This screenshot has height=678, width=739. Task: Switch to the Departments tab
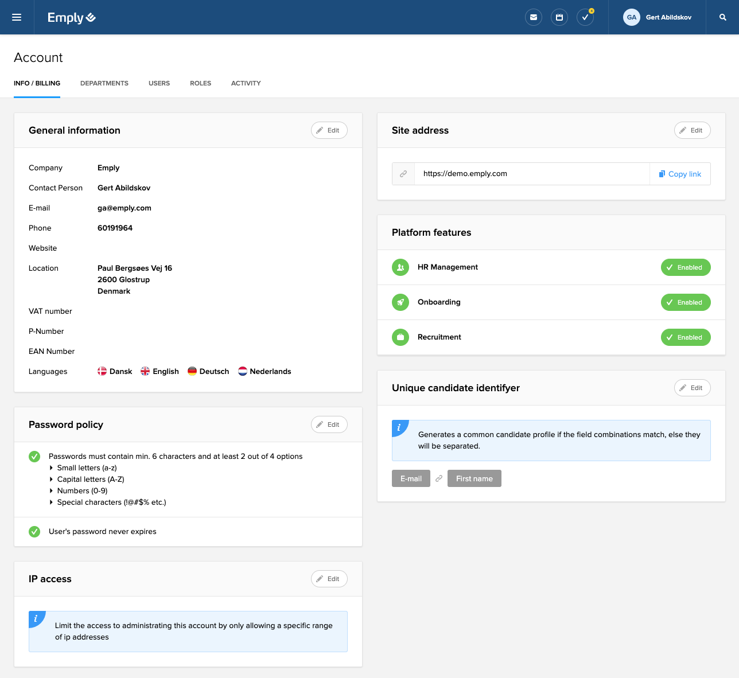click(x=104, y=83)
